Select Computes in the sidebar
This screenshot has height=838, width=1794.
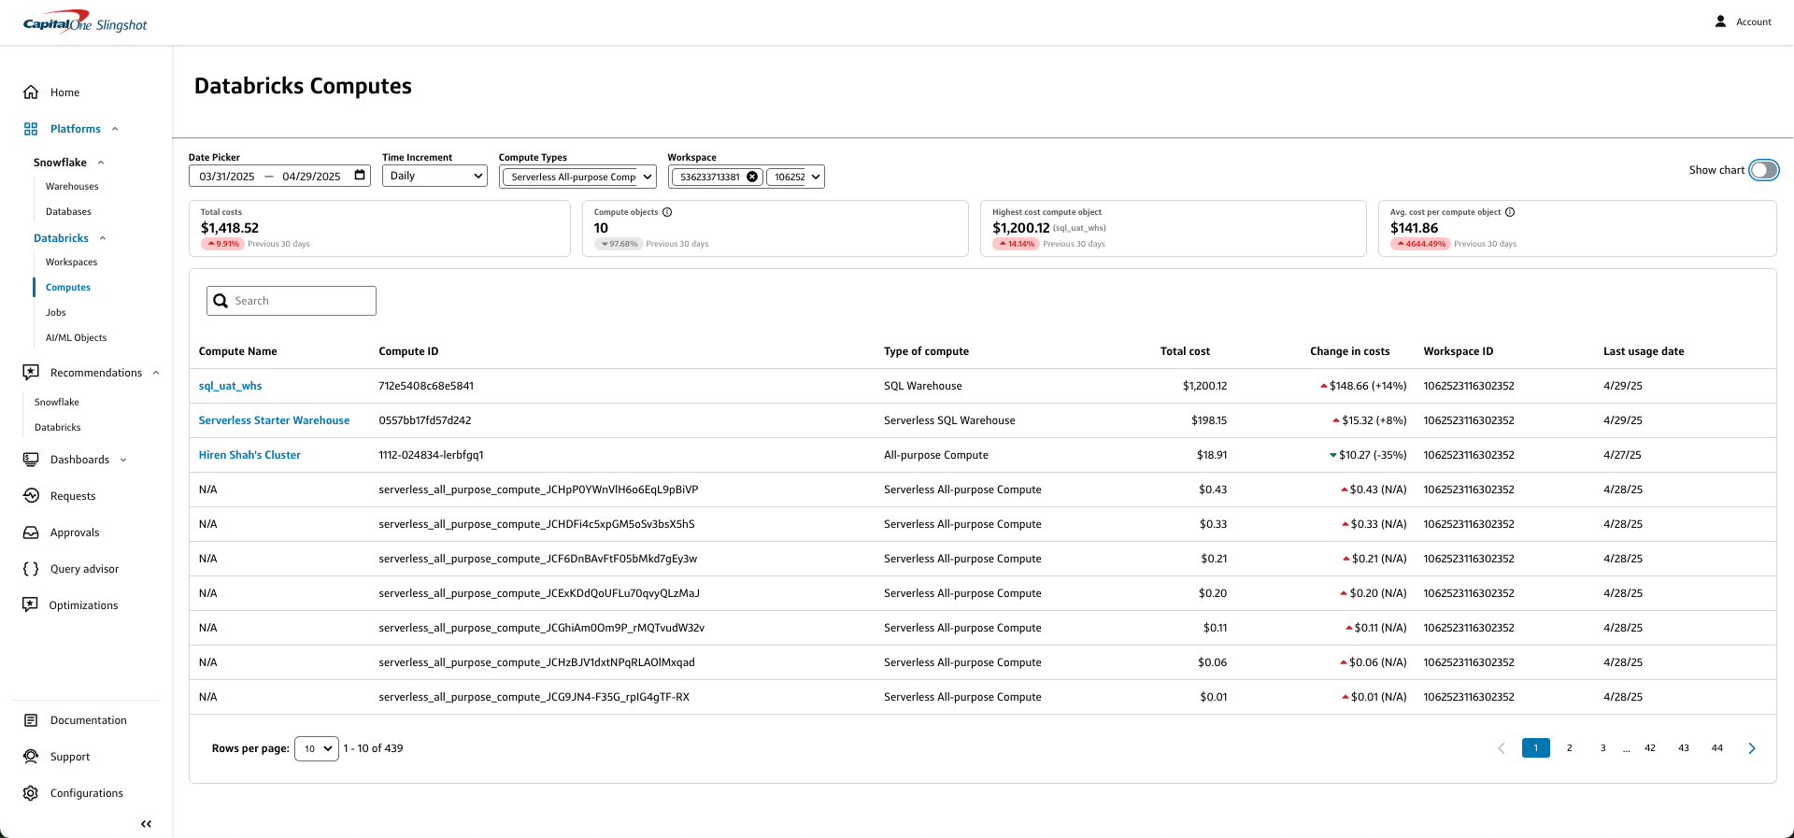point(68,288)
